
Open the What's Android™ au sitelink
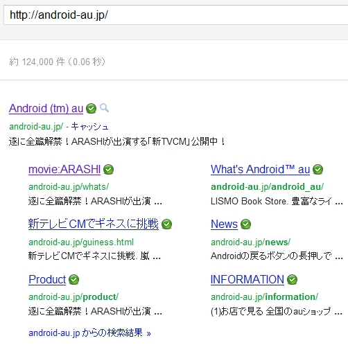tap(260, 170)
